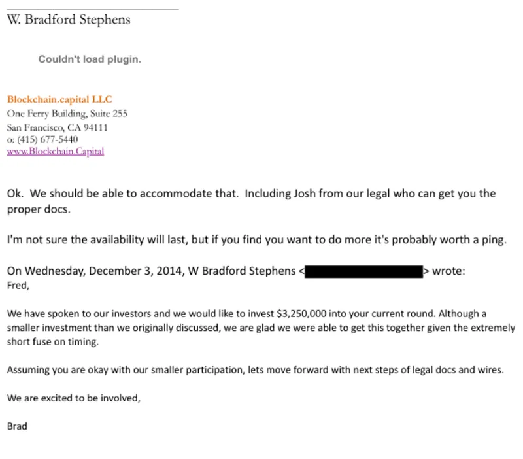Click the word "wrote:" after the redaction
This screenshot has width=523, height=459.
(449, 271)
